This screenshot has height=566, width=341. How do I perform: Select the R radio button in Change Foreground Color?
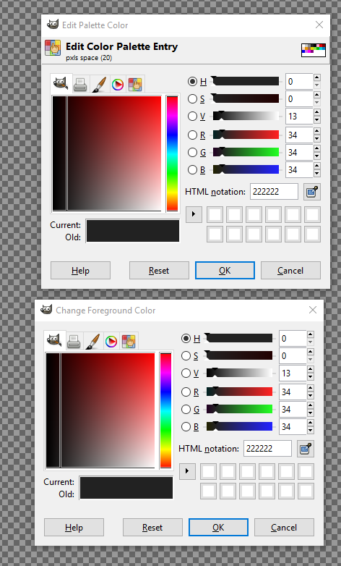point(186,392)
